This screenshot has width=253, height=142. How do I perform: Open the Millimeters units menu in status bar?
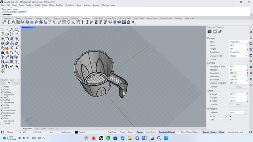pyautogui.click(x=66, y=132)
